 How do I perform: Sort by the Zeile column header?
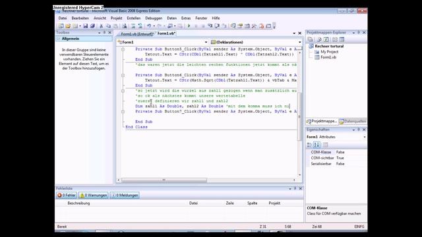tap(229, 203)
